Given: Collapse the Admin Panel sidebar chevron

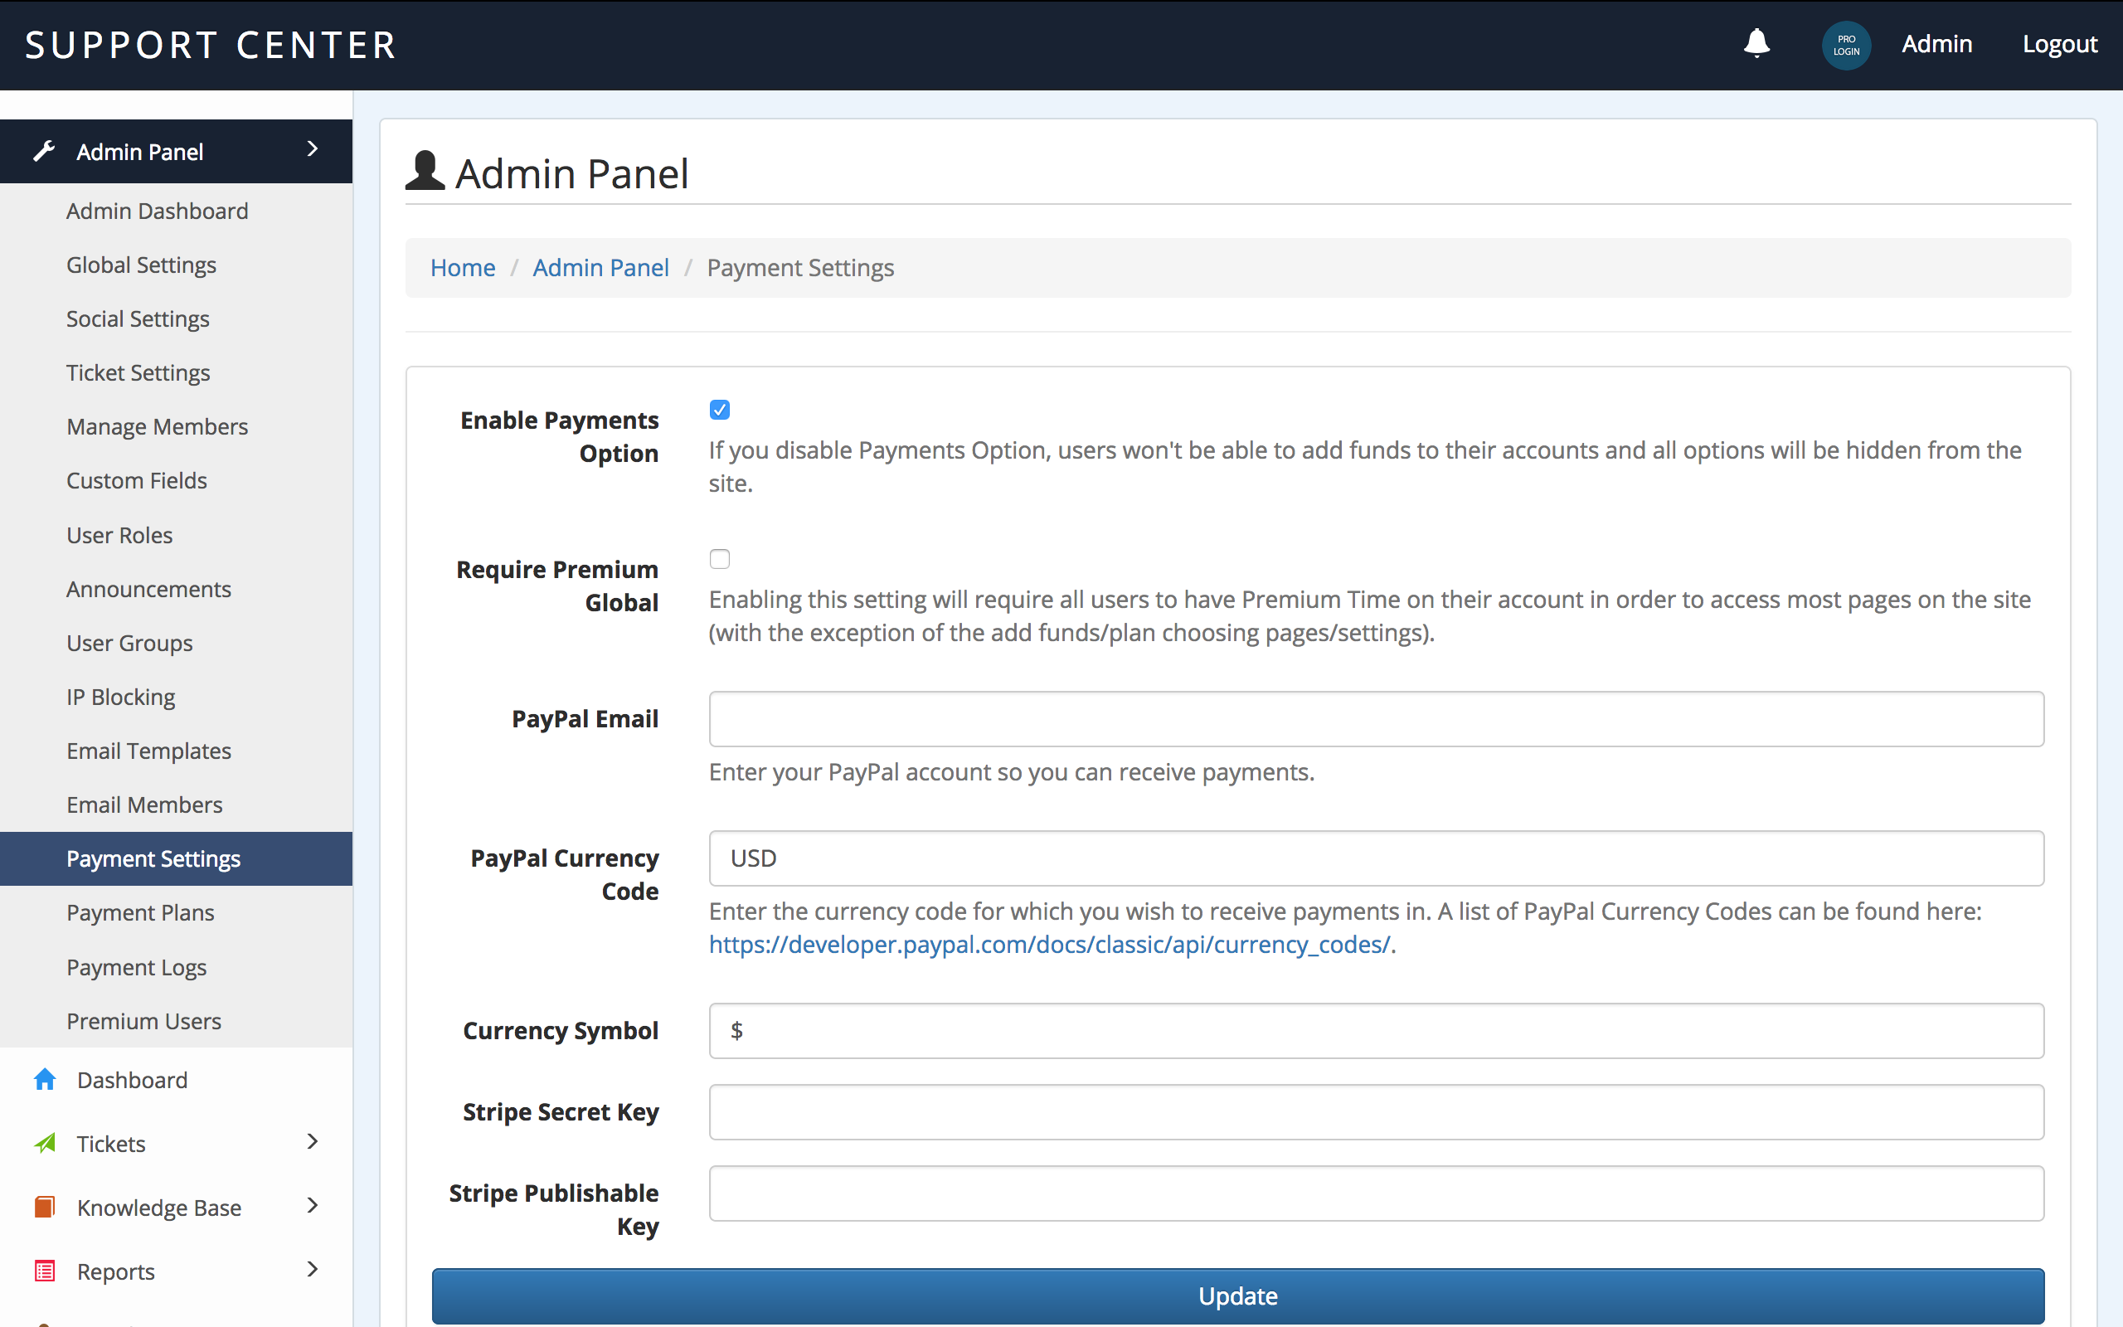Looking at the screenshot, I should click(313, 150).
